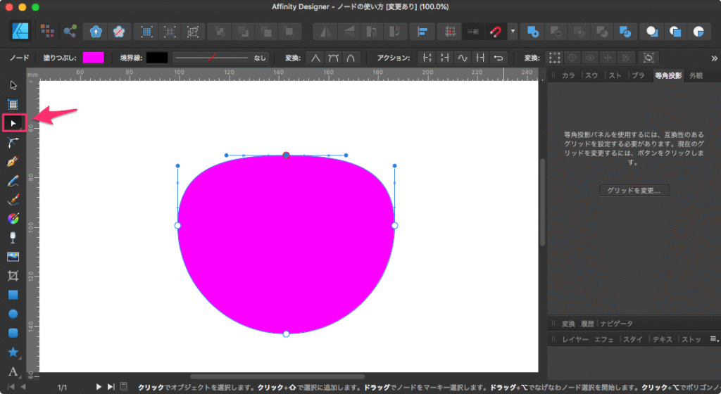Open the magenta fill color swatch
This screenshot has height=394, width=721.
coord(93,58)
